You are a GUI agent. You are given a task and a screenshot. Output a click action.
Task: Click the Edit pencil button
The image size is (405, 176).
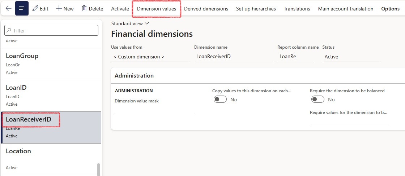(x=40, y=9)
